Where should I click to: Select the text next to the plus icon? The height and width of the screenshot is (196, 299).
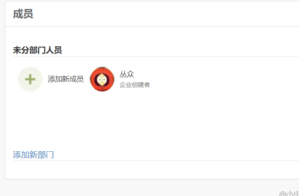tap(66, 79)
